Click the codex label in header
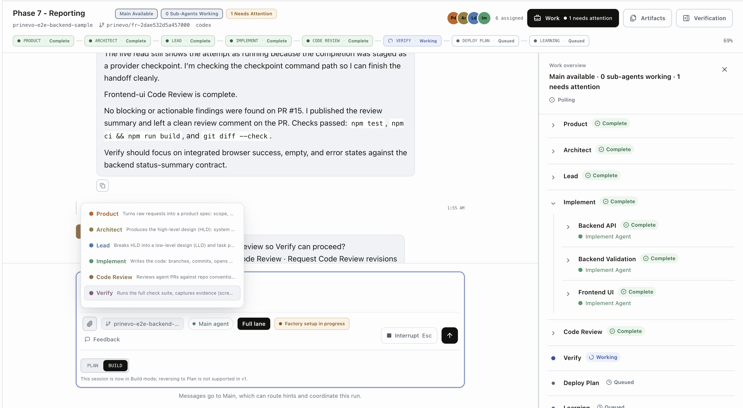The height and width of the screenshot is (408, 743). pos(203,25)
